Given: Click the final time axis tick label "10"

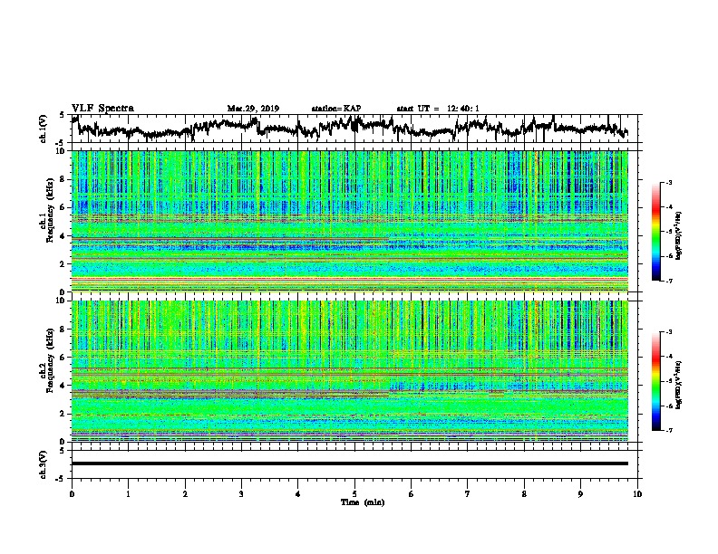Looking at the screenshot, I should (637, 494).
